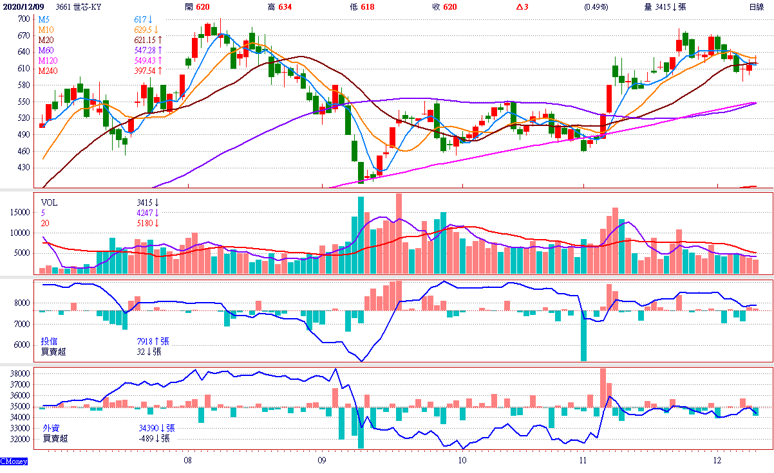Click the 12 month marker on time axis
Image resolution: width=774 pixels, height=473 pixels.
717,461
